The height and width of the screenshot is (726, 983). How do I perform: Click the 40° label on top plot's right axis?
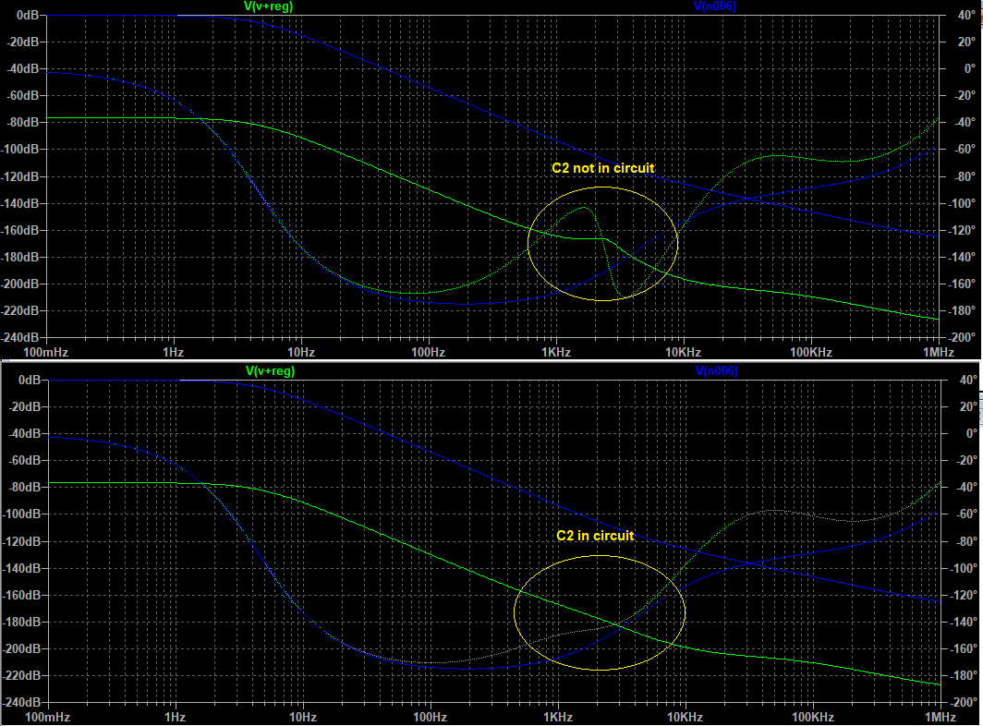[966, 15]
